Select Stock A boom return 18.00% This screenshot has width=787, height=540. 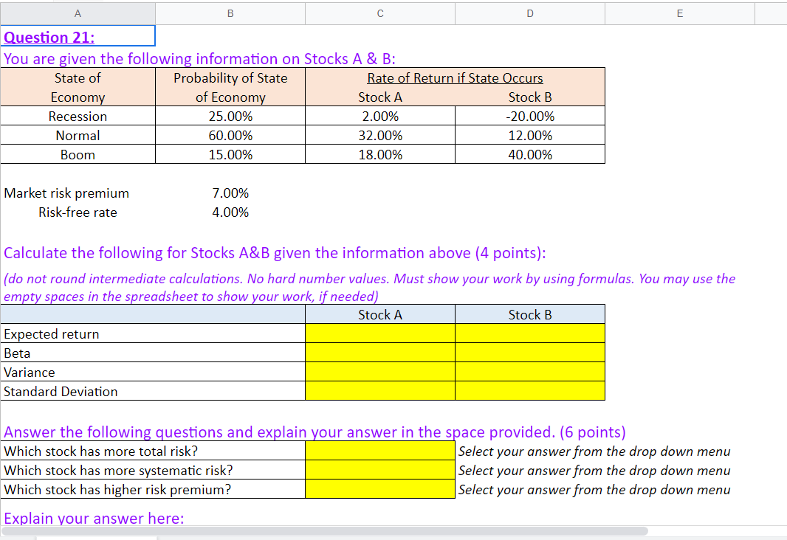point(380,154)
